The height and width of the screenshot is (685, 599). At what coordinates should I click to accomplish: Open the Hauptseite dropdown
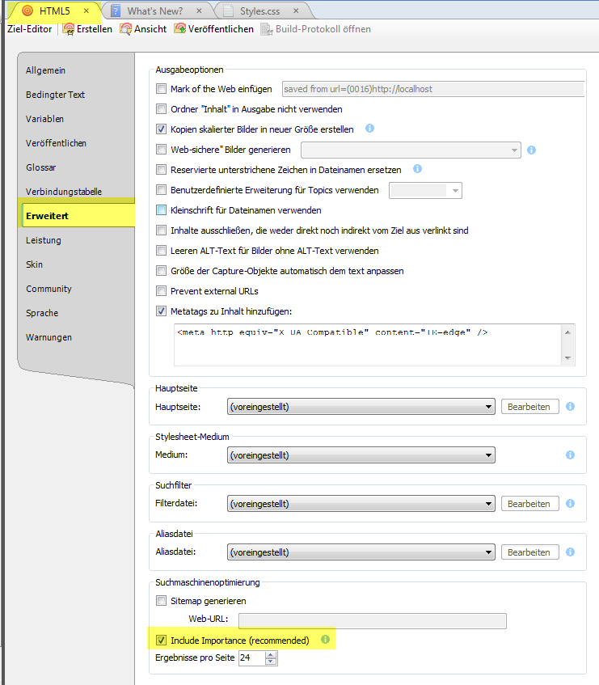(x=361, y=407)
